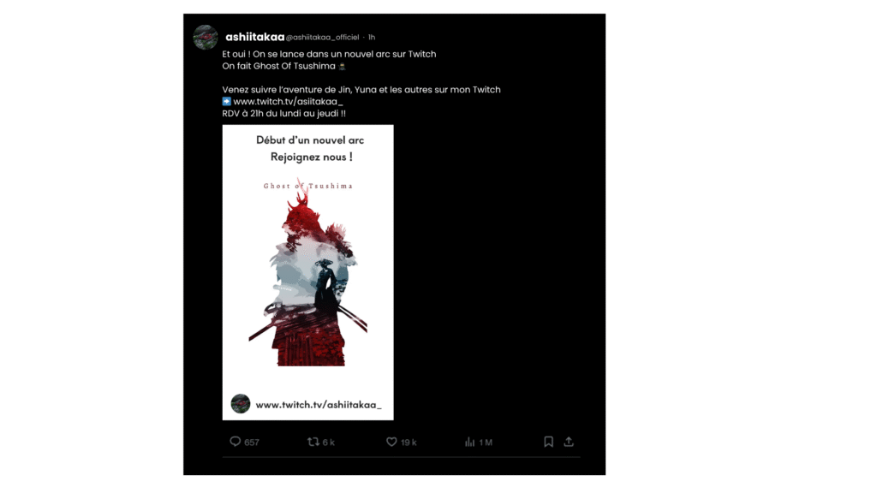Click the small avatar inside the poster

[x=241, y=404]
